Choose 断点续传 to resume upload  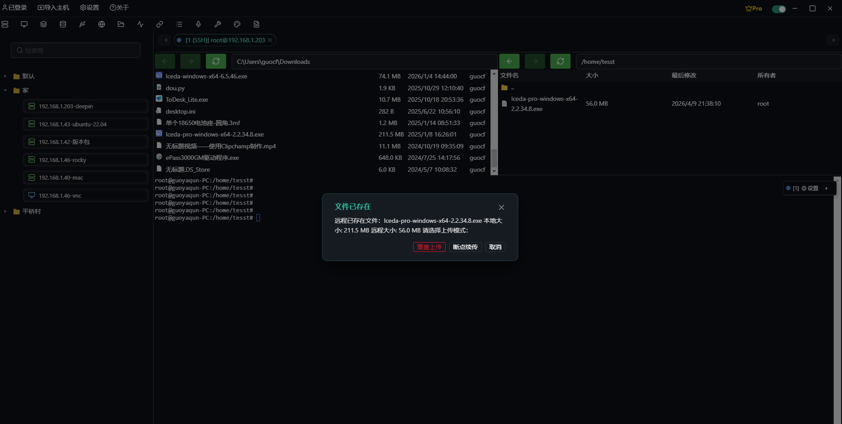[465, 247]
